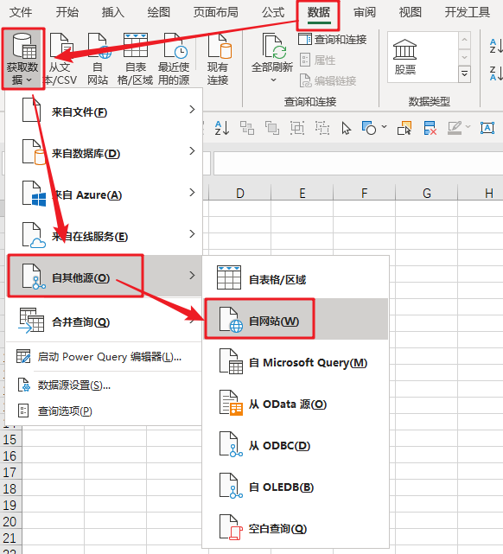Viewport: 503px width, 554px height.
Task: Switch to the 文件 tab
Action: click(x=21, y=12)
